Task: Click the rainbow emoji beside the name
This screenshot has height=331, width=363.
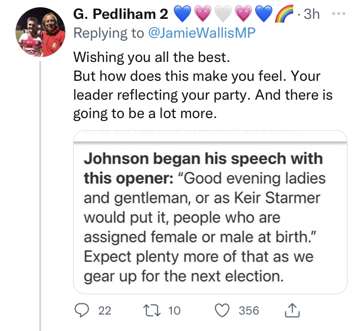Action: (x=285, y=15)
